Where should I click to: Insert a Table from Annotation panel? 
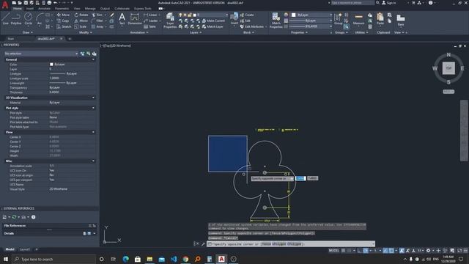(149, 26)
